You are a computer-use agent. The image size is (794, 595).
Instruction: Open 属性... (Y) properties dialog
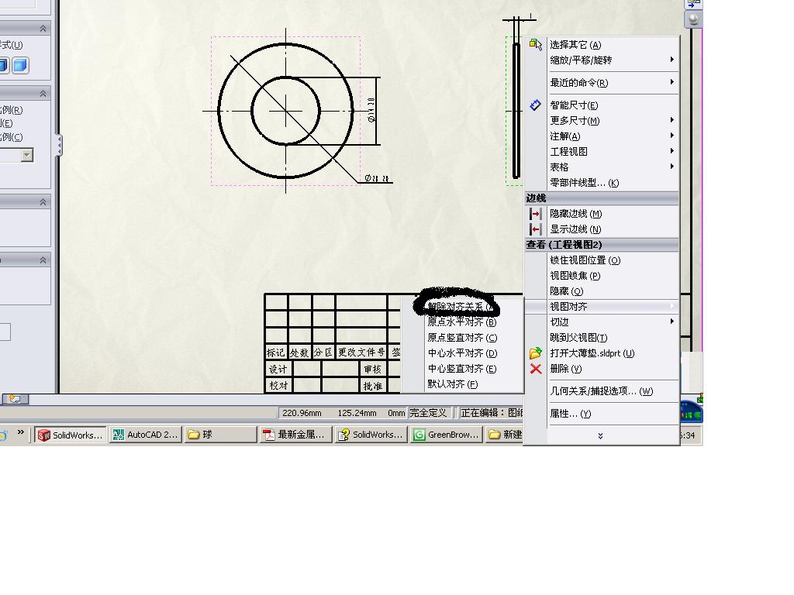pos(602,414)
